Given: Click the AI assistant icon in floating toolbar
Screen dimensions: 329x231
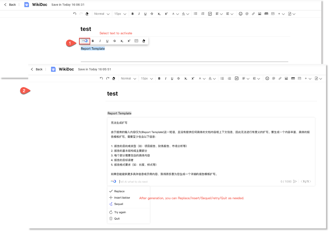Looking at the screenshot, I should click(x=85, y=41).
